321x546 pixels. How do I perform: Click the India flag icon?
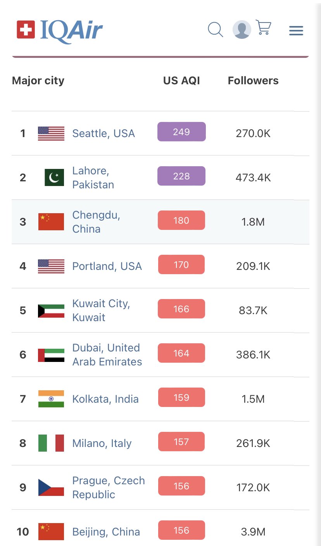(51, 399)
